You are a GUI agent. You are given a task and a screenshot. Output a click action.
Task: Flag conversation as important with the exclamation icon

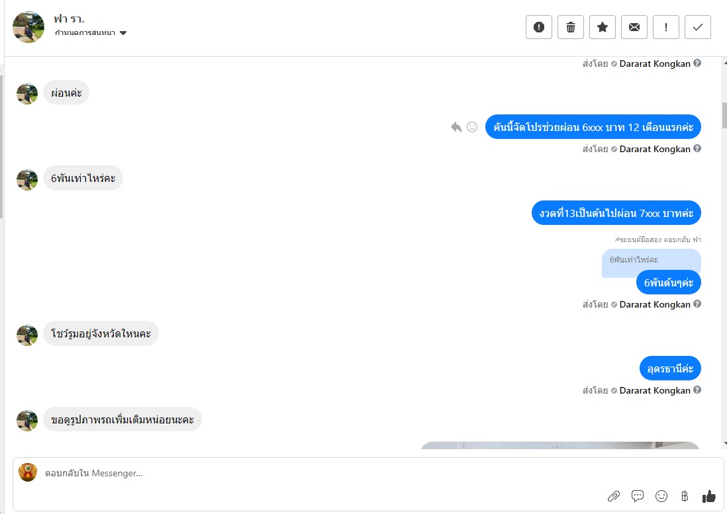(666, 27)
